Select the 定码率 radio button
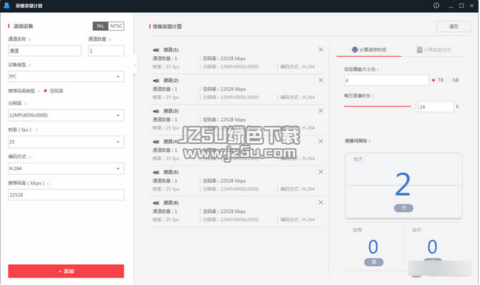480x285 pixels. point(45,91)
